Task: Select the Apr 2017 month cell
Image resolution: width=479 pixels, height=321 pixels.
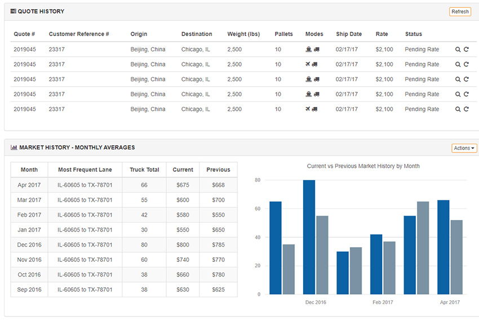Action: tap(29, 185)
